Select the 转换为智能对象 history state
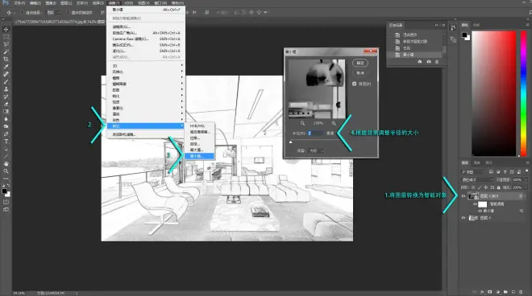Image resolution: width=532 pixels, height=296 pixels. point(416,41)
